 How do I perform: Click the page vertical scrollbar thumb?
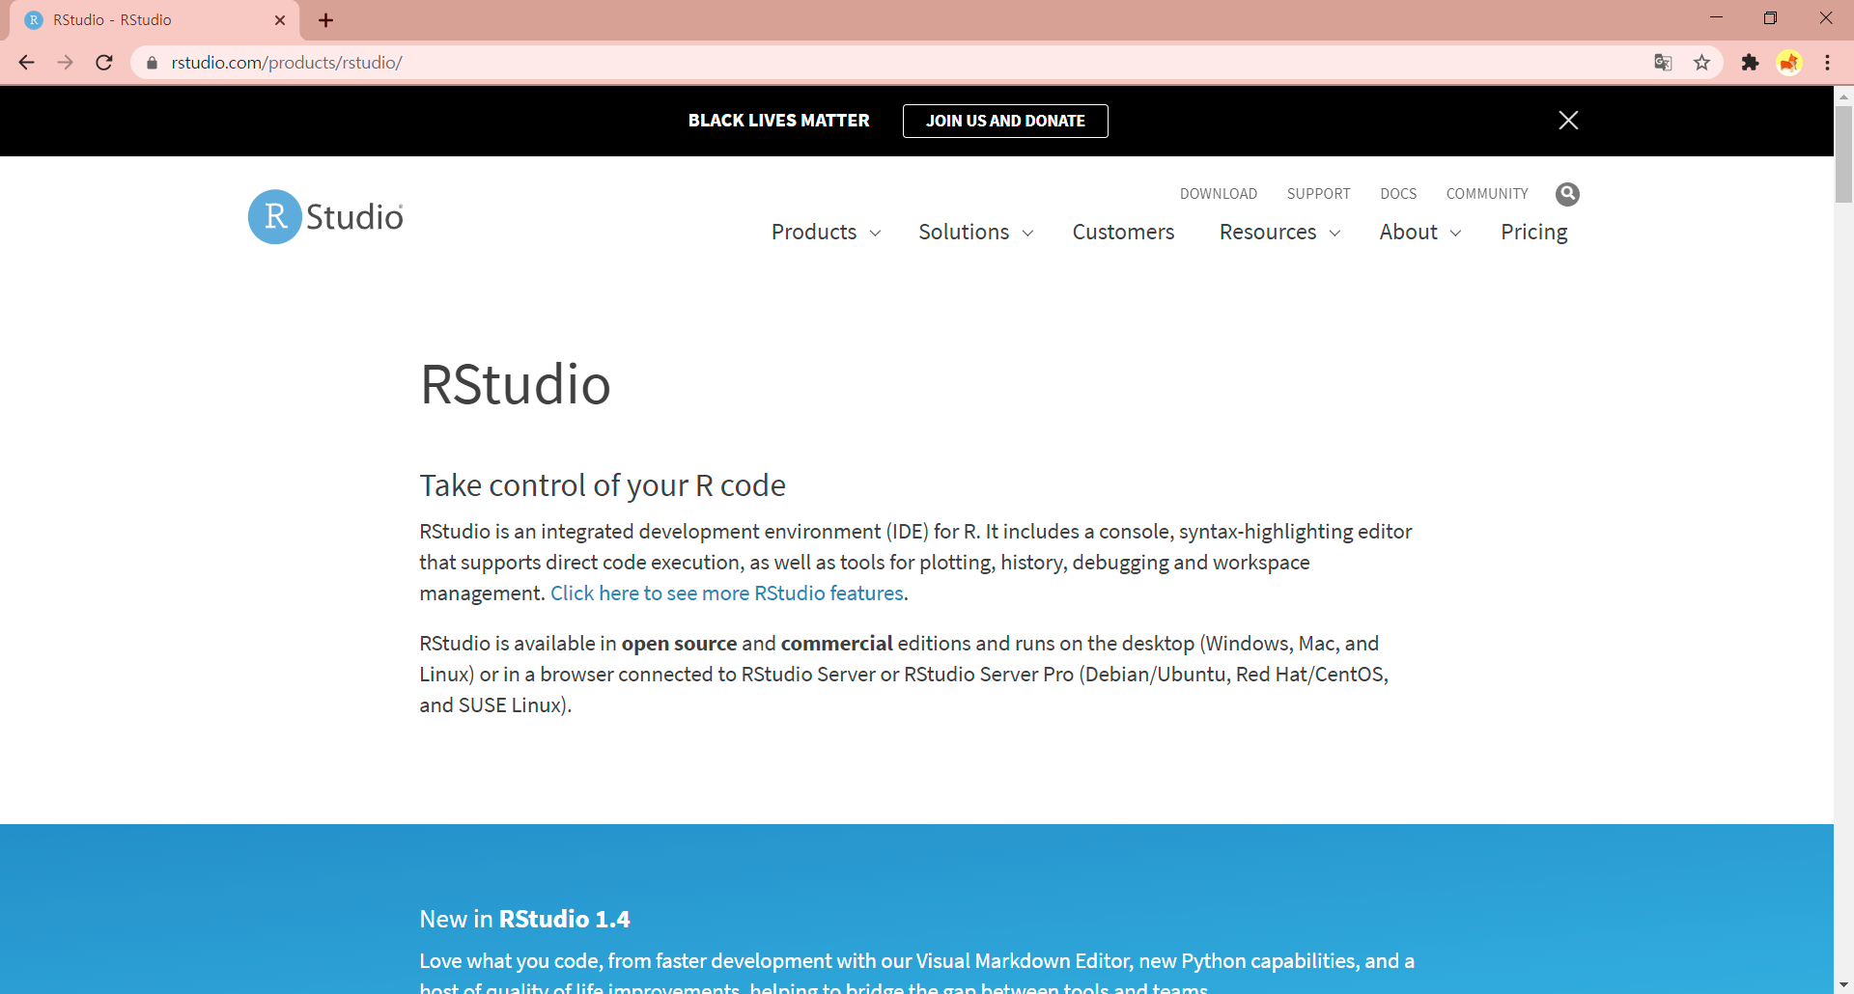tap(1843, 154)
